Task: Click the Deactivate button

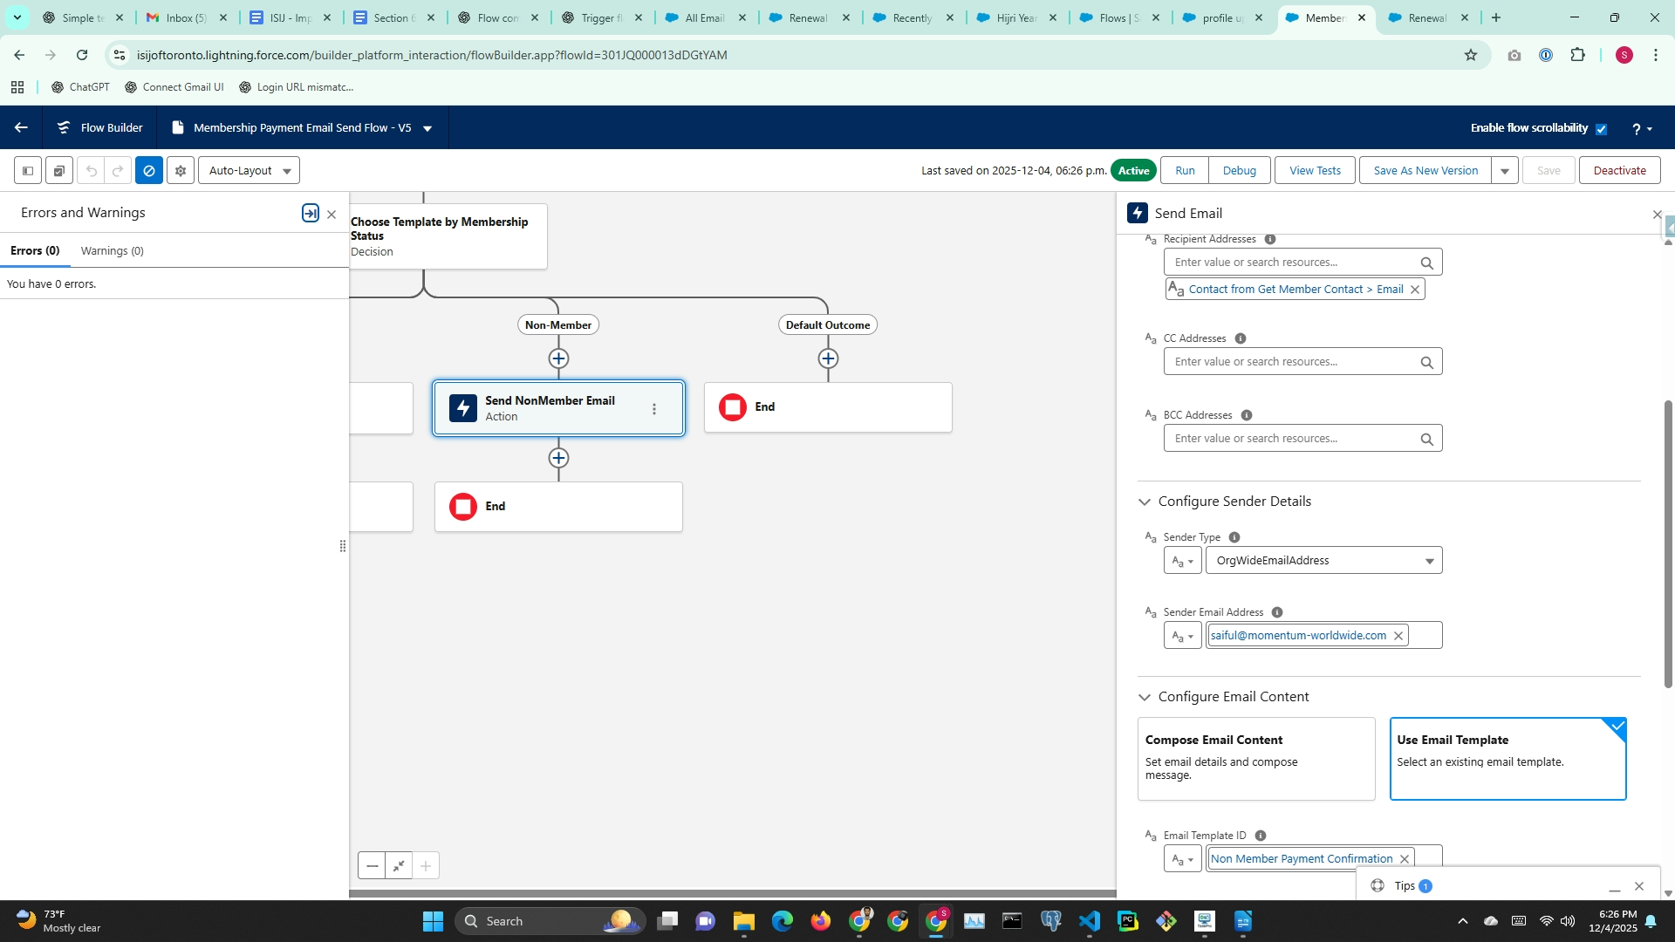Action: pyautogui.click(x=1619, y=171)
